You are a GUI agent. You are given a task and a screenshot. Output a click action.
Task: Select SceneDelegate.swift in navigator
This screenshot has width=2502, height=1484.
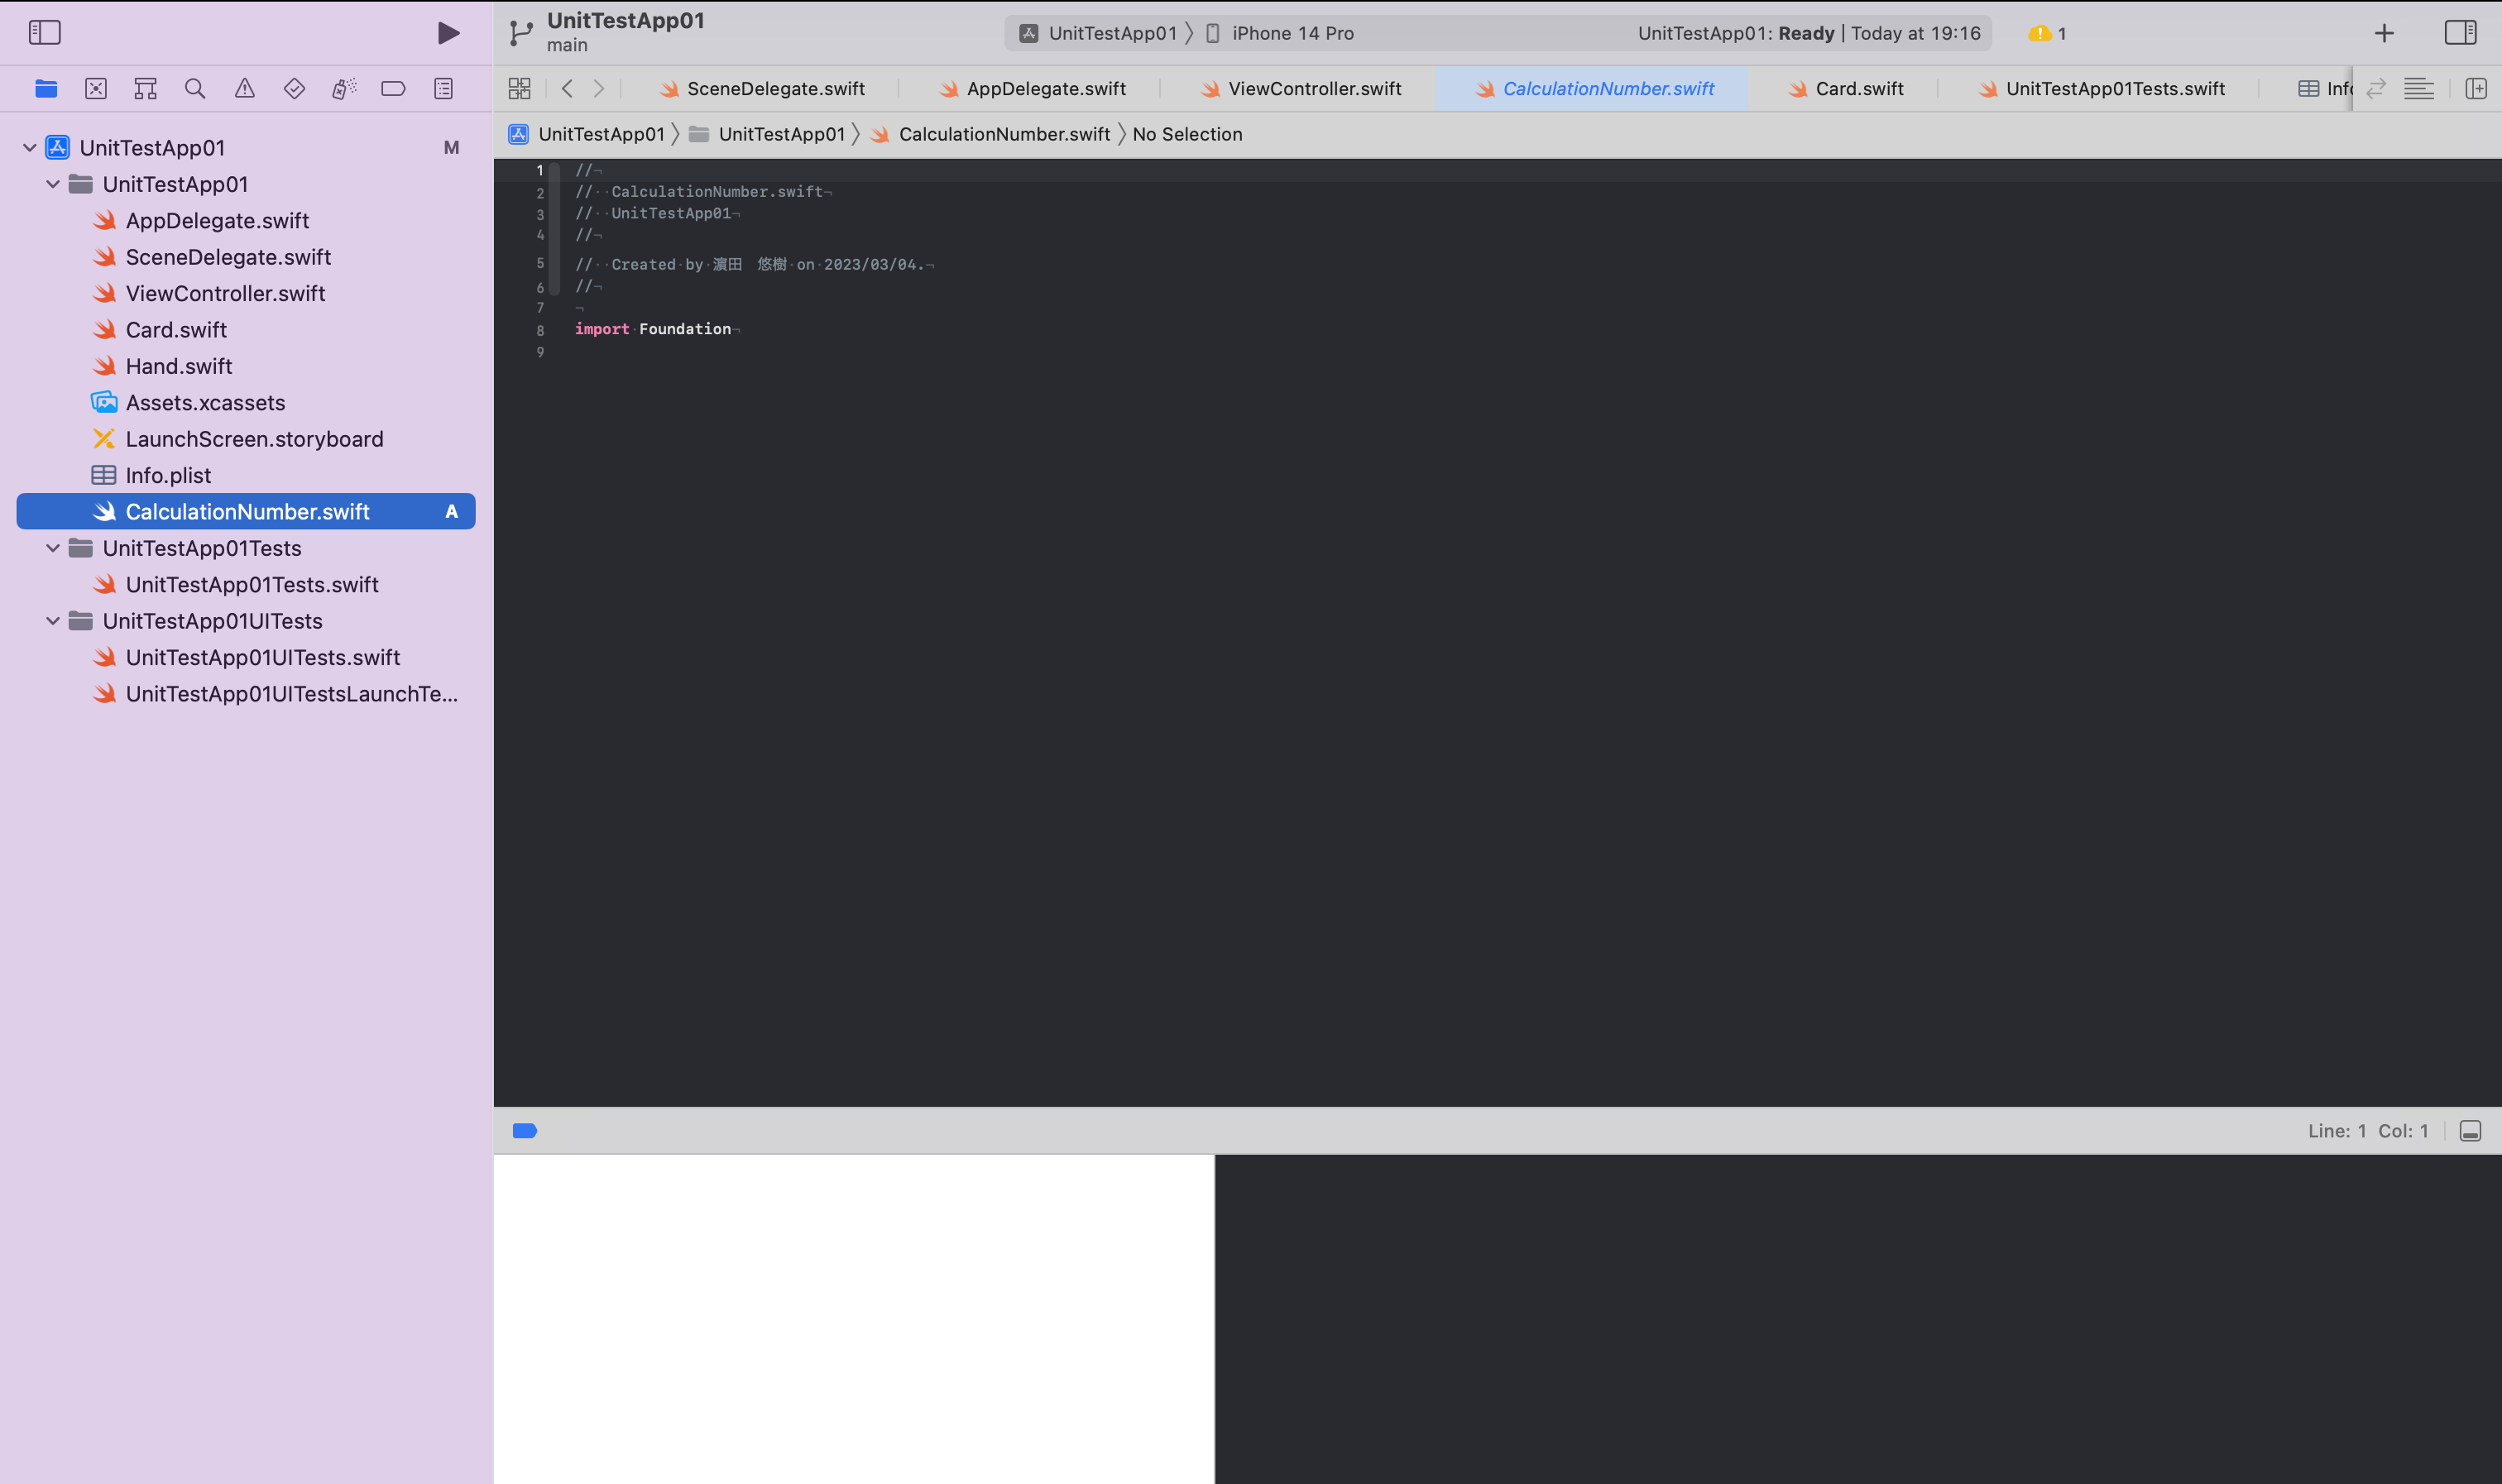coord(246,257)
